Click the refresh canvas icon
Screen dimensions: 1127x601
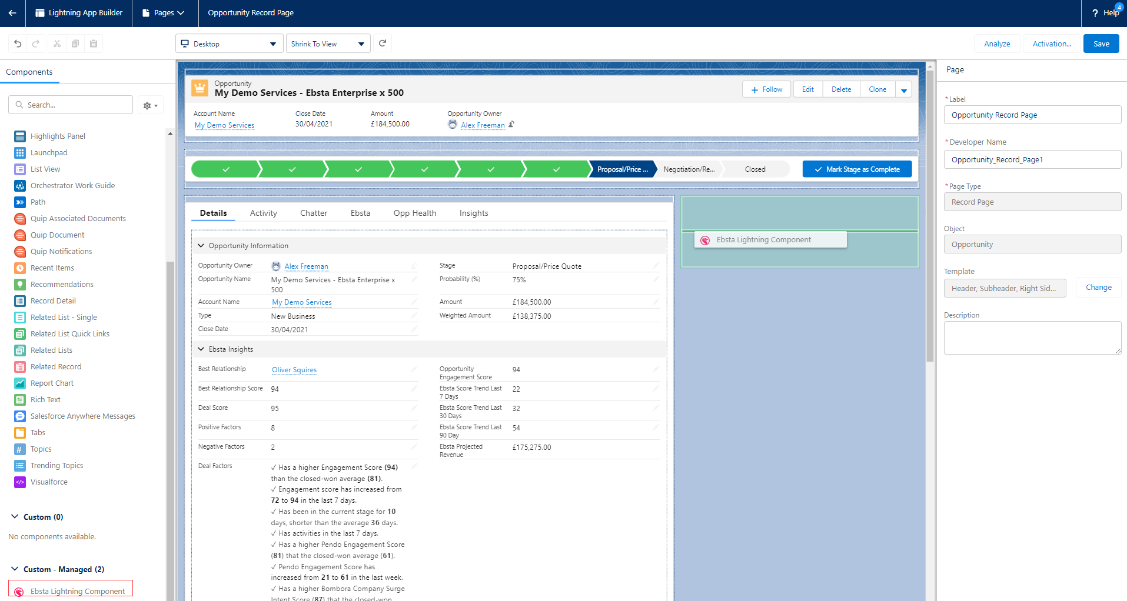[383, 44]
